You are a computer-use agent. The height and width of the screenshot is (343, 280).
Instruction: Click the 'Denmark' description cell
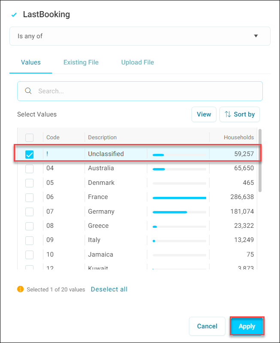(101, 182)
